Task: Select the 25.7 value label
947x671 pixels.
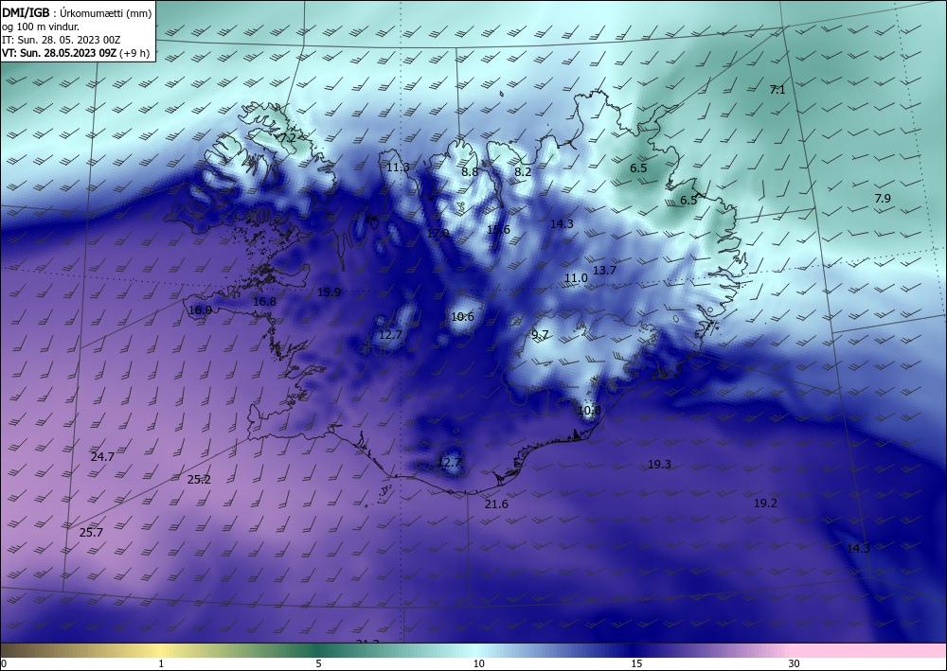Action: tap(91, 532)
